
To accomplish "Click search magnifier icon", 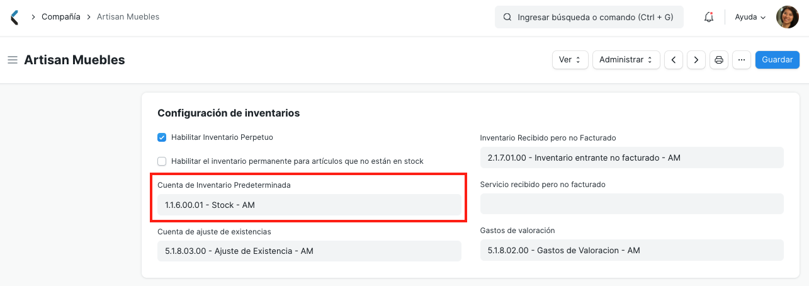I will (x=507, y=18).
